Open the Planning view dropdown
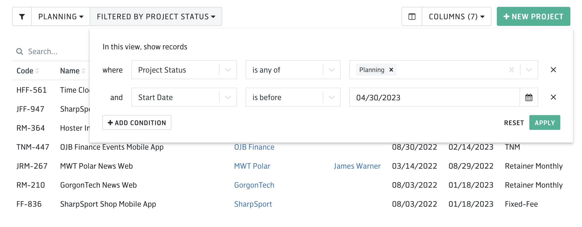Image resolution: width=582 pixels, height=227 pixels. click(x=61, y=17)
